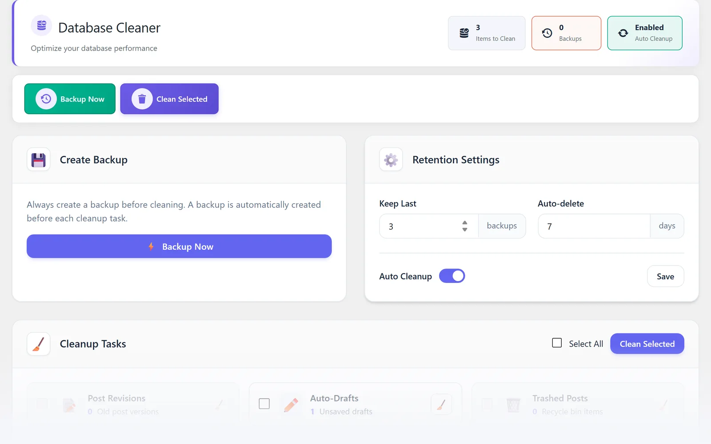This screenshot has height=444, width=711.
Task: Click Clean Selected in Cleanup Tasks header
Action: click(x=647, y=344)
